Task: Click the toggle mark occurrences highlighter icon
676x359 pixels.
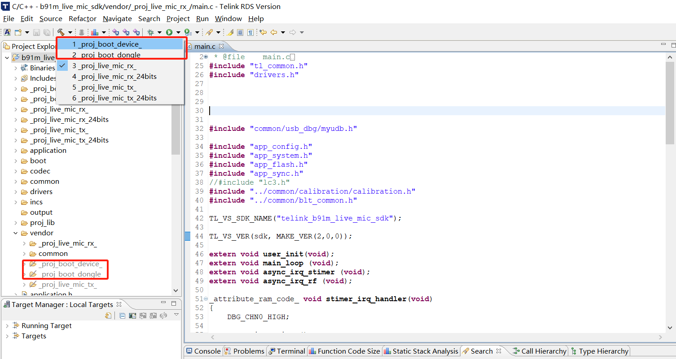Action: [x=229, y=32]
